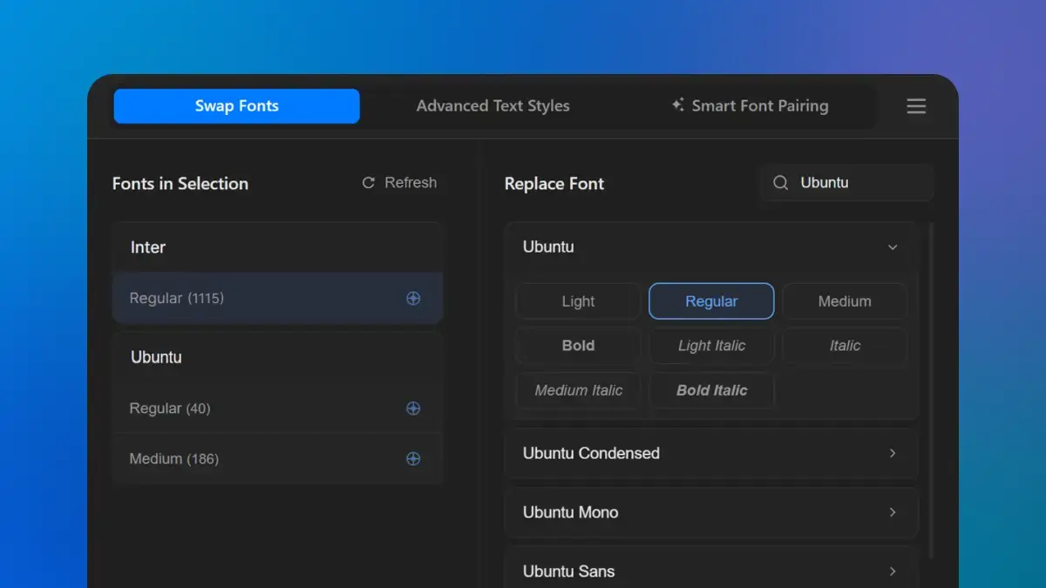Select the Bold Italic font style

point(711,390)
